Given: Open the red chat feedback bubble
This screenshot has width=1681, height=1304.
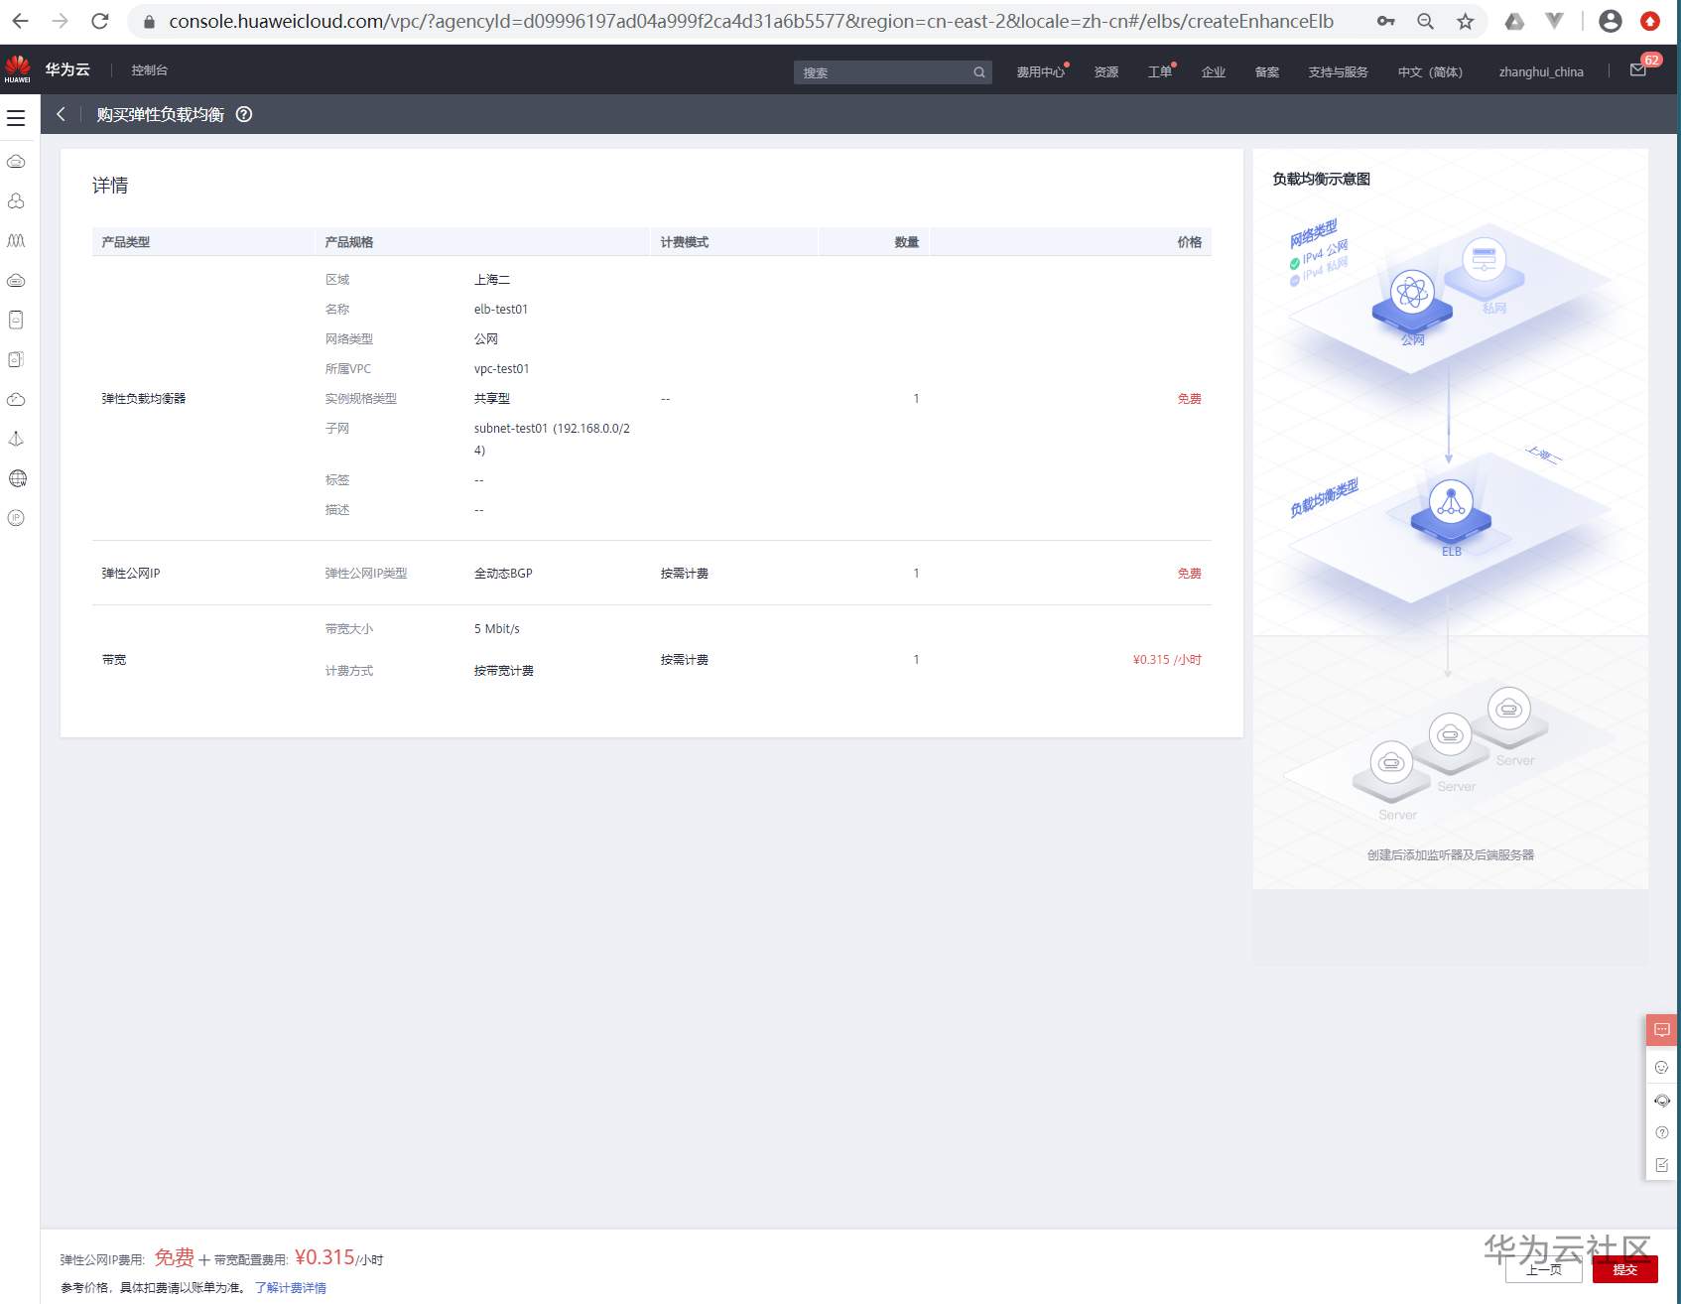Looking at the screenshot, I should pyautogui.click(x=1662, y=1030).
